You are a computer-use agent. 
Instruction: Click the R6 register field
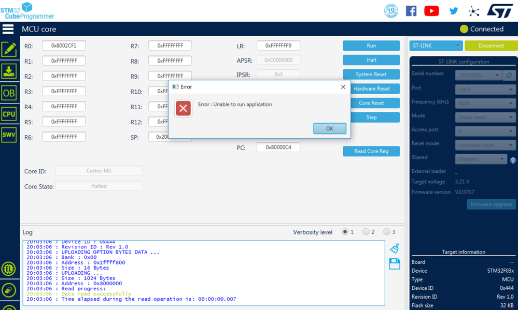(x=64, y=137)
